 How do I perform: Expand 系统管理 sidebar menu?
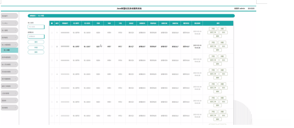10,107
